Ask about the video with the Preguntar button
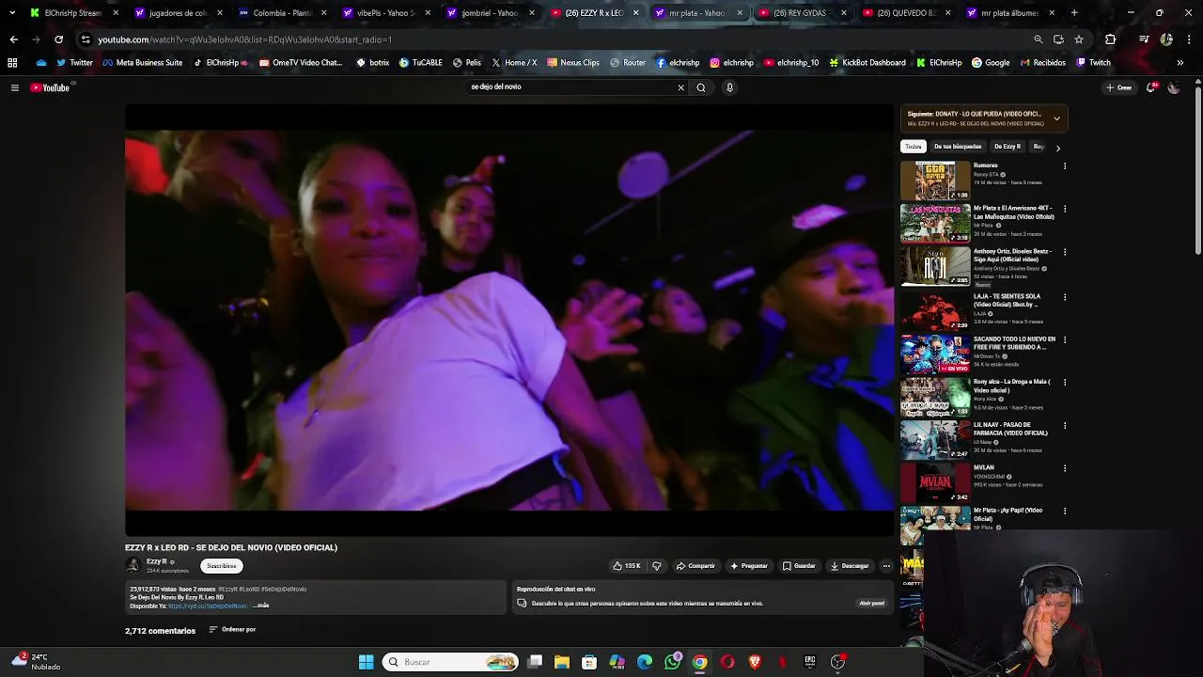Viewport: 1203px width, 677px height. coord(749,566)
